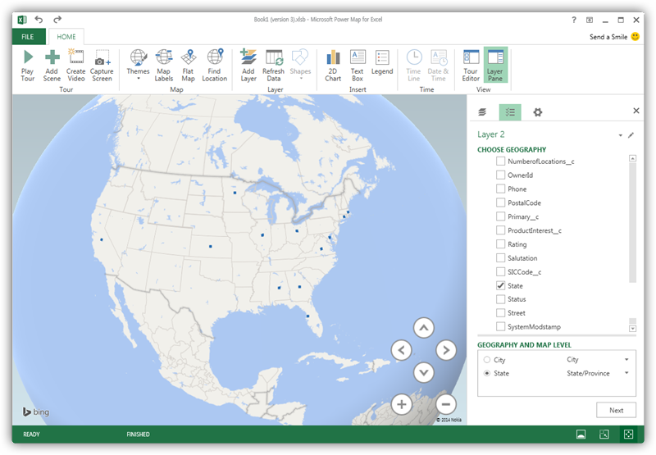Image resolution: width=656 pixels, height=455 pixels.
Task: Select the HOME ribbon tab
Action: click(66, 37)
